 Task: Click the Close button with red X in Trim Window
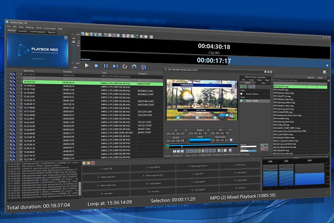point(264,149)
